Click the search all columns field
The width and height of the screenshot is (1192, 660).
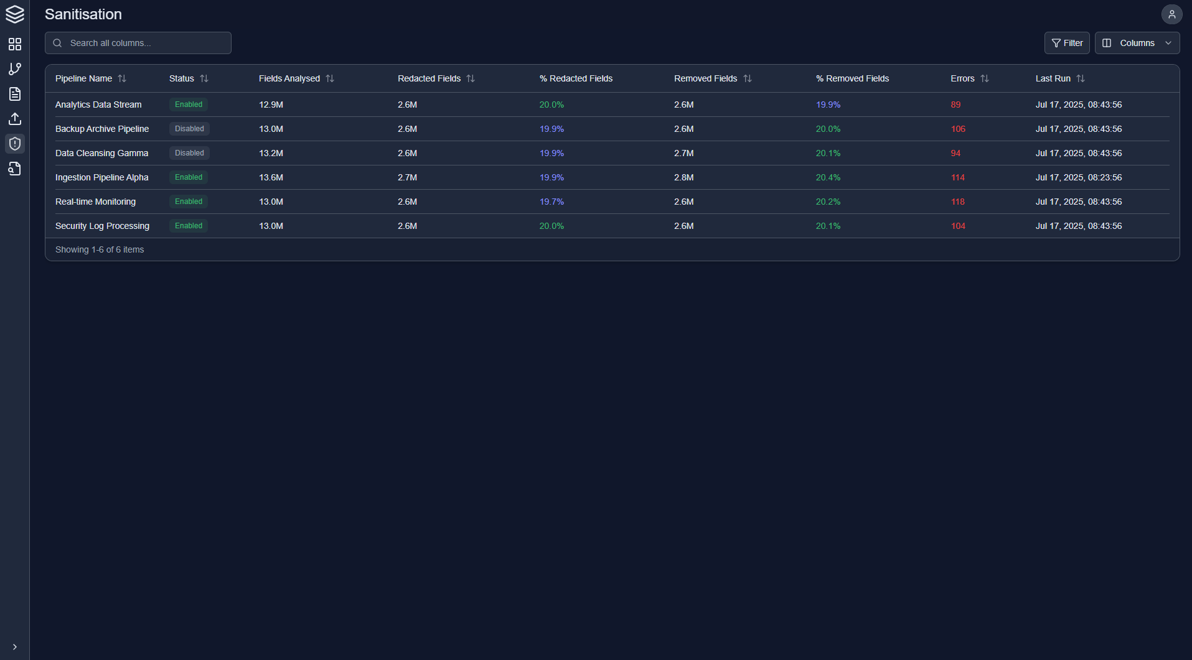(x=138, y=43)
